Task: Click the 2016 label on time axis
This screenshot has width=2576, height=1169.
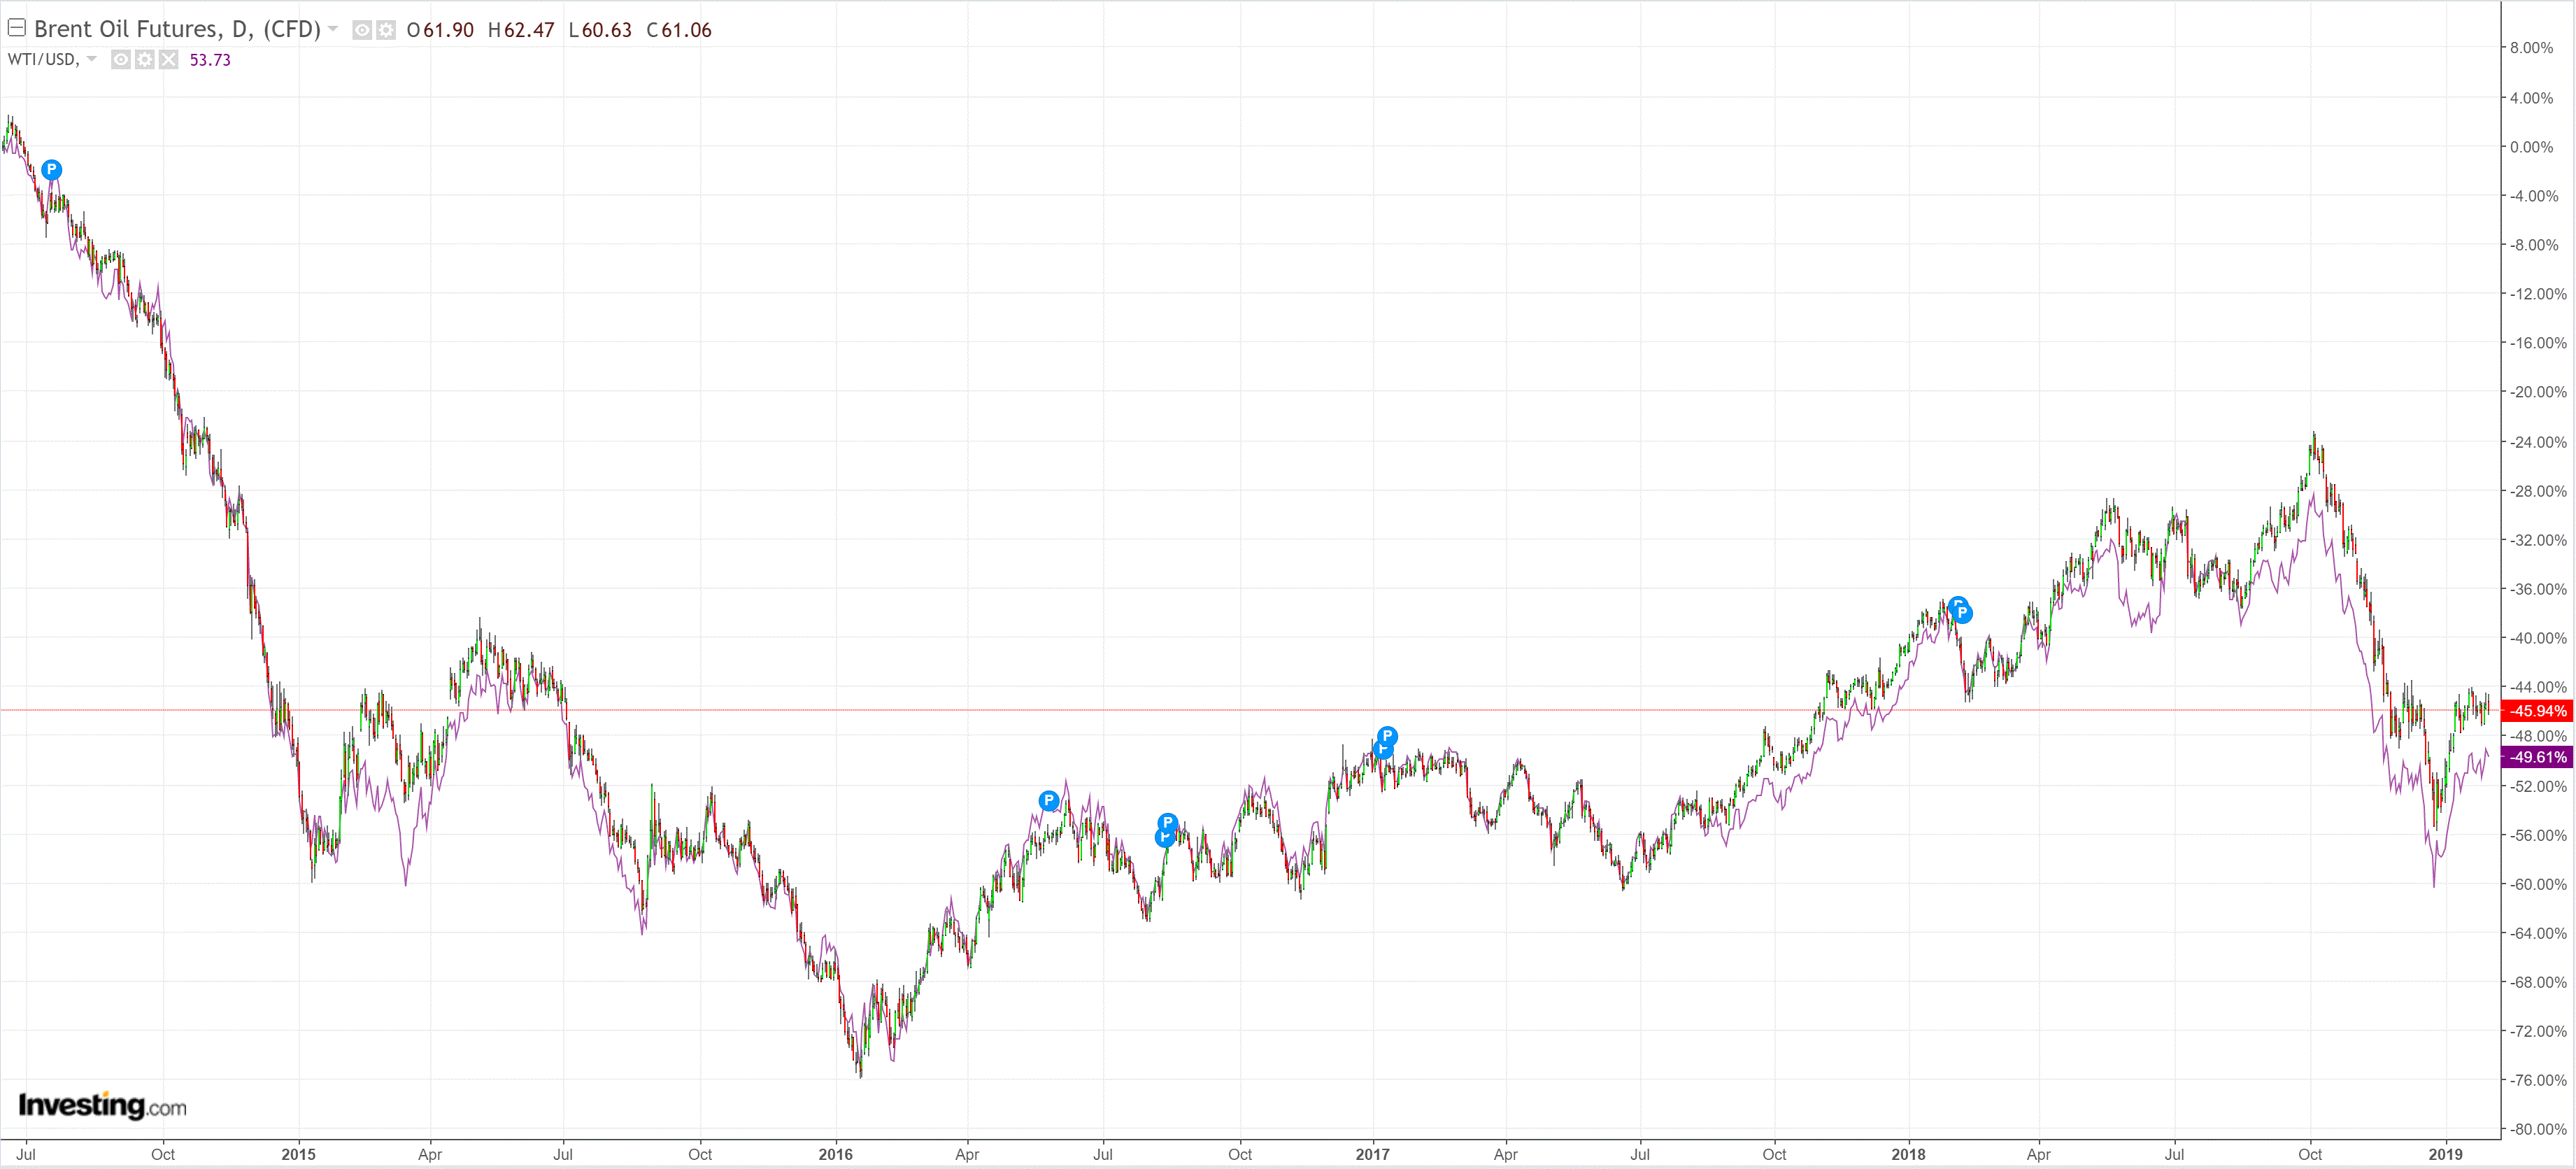Action: (835, 1154)
